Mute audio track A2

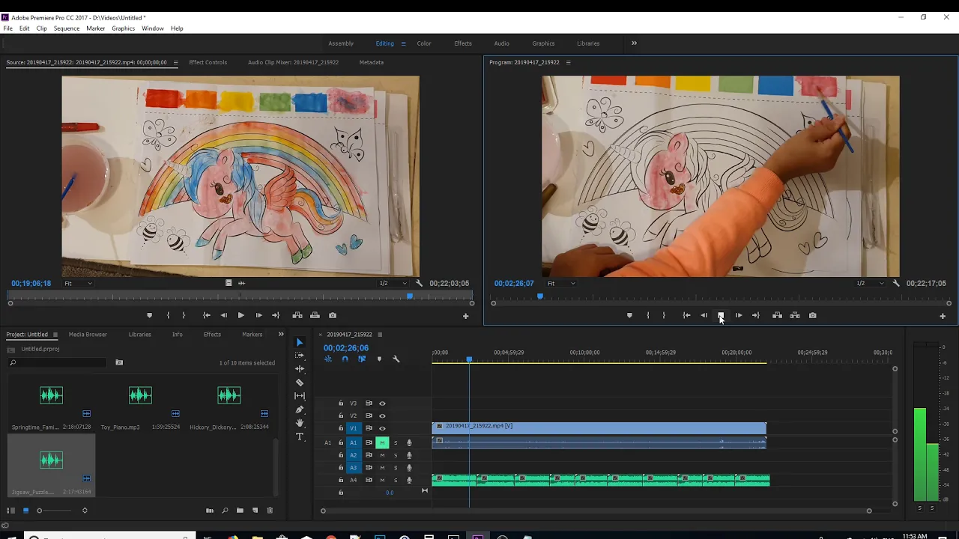pos(382,455)
